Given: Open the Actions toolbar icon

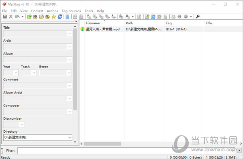Looking at the screenshot, I should [x=121, y=17].
